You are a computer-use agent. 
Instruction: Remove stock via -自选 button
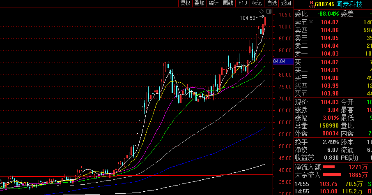[271, 3]
